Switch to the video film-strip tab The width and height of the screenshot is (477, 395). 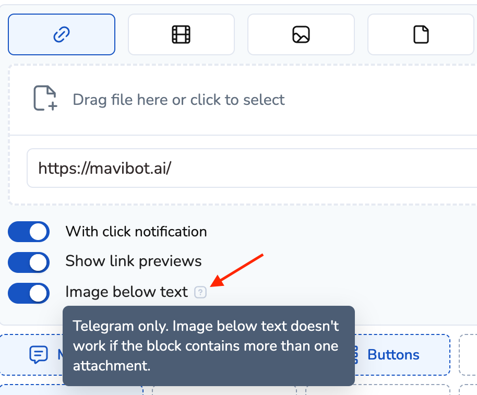(181, 34)
